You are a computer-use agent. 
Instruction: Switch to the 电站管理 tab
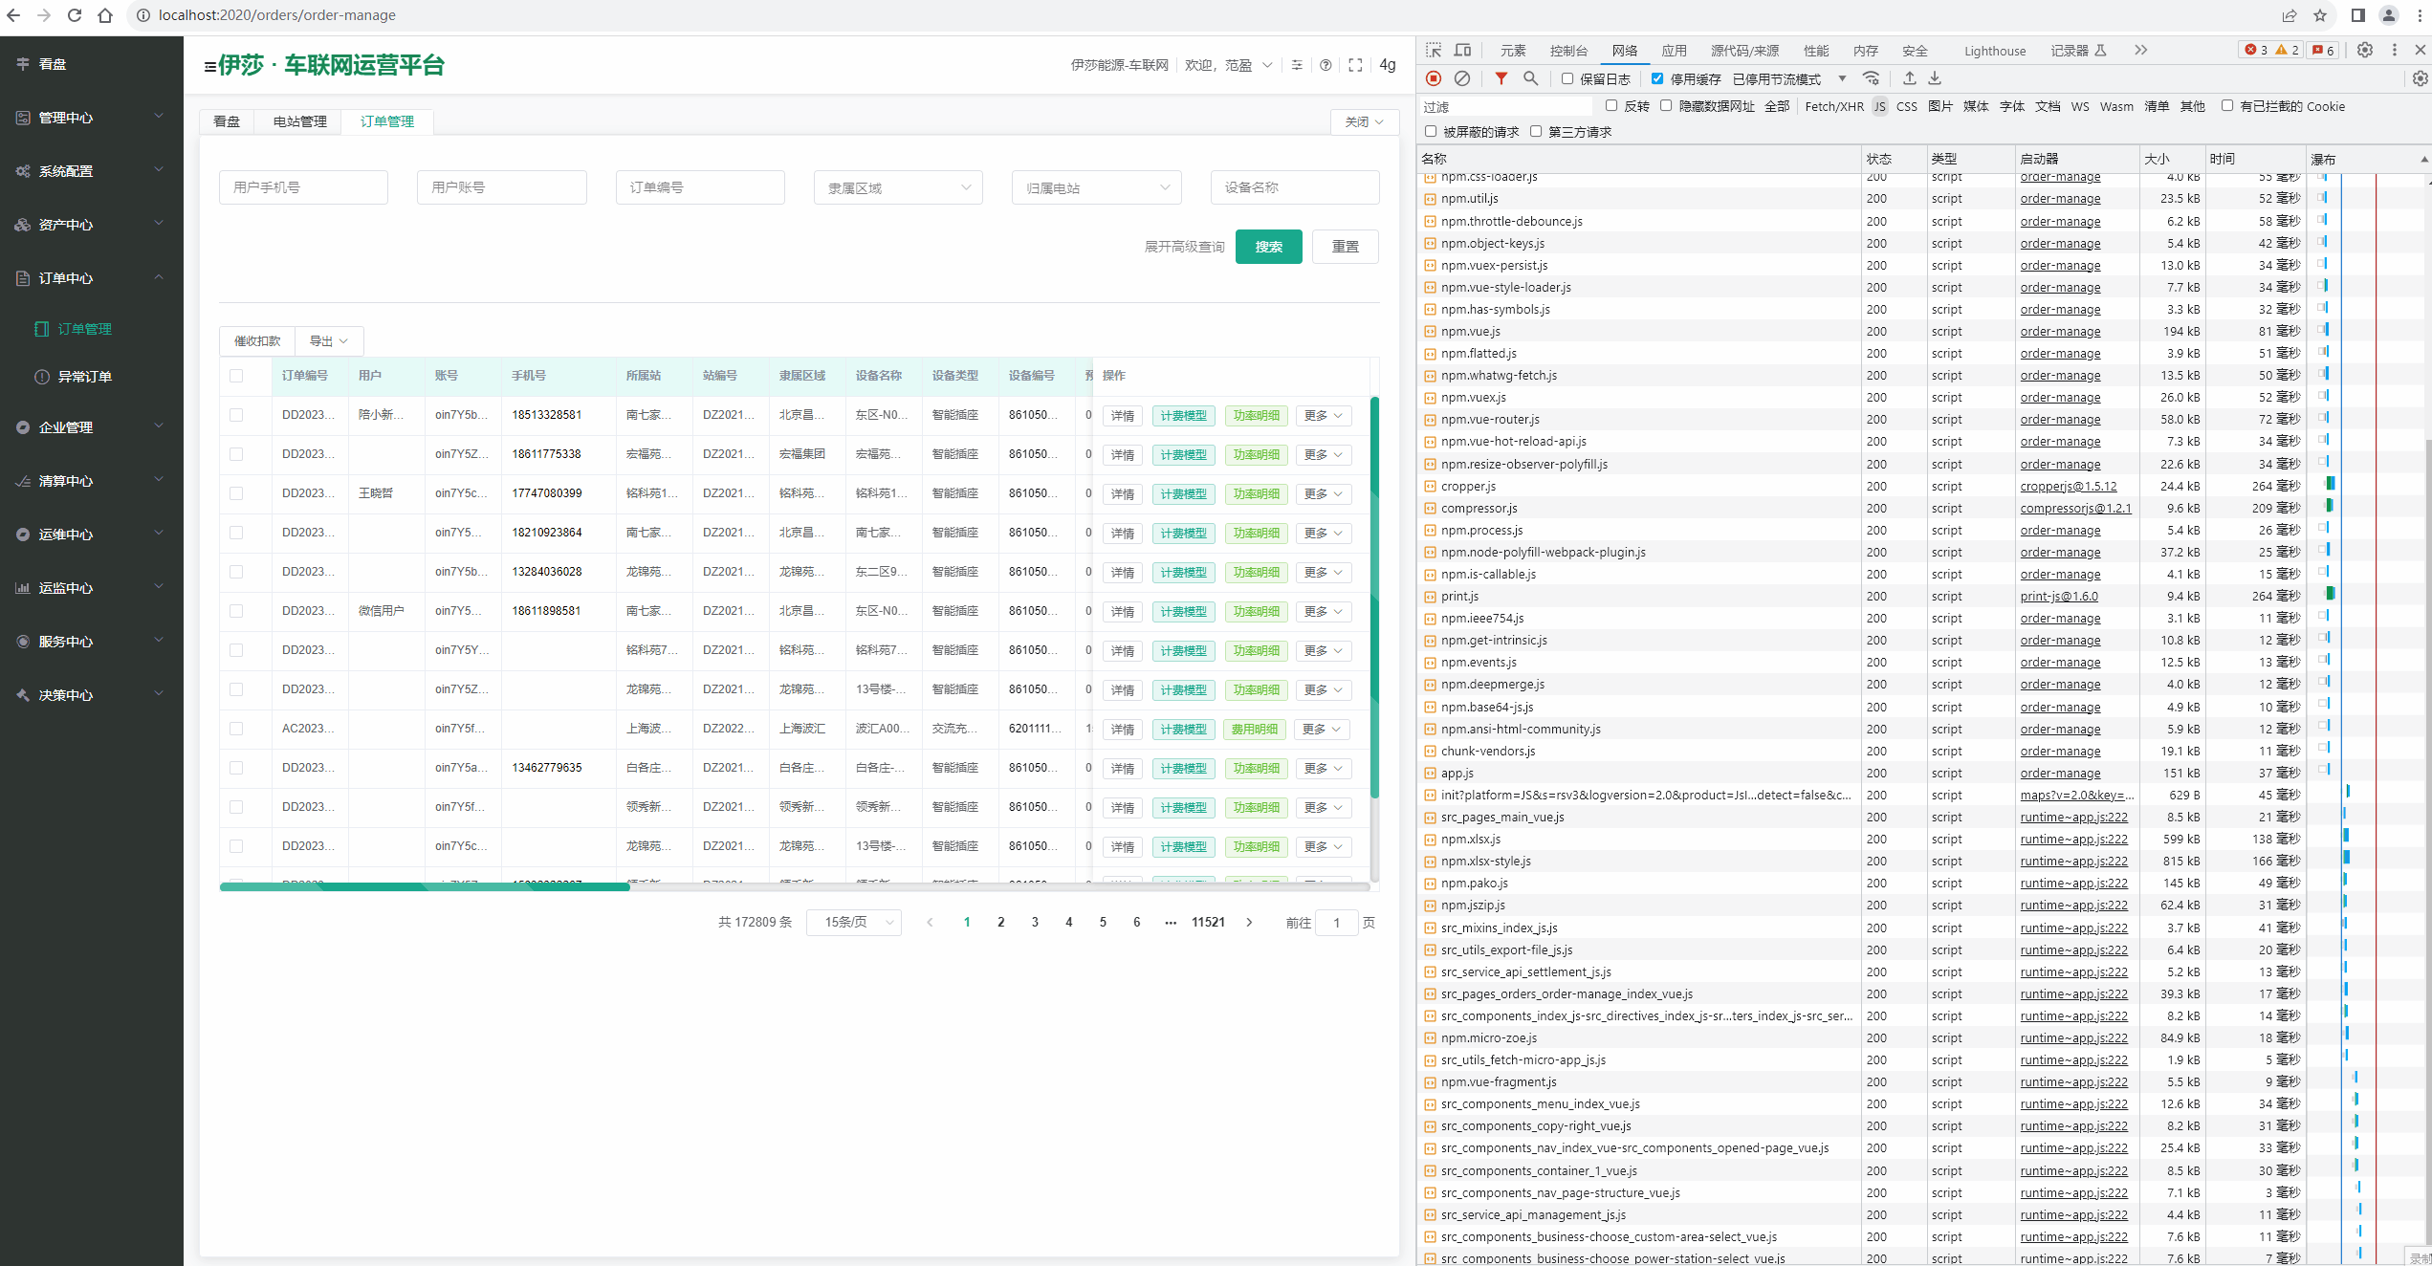pyautogui.click(x=299, y=121)
